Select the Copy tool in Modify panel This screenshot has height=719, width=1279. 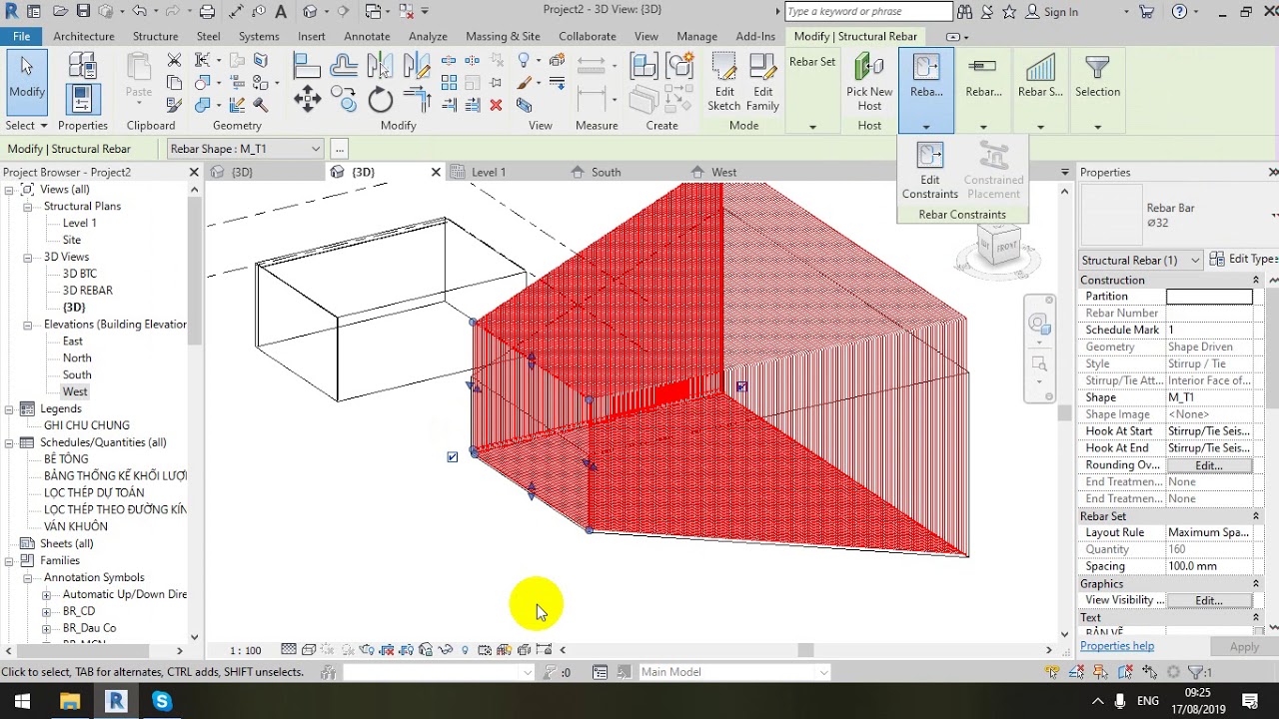click(344, 99)
